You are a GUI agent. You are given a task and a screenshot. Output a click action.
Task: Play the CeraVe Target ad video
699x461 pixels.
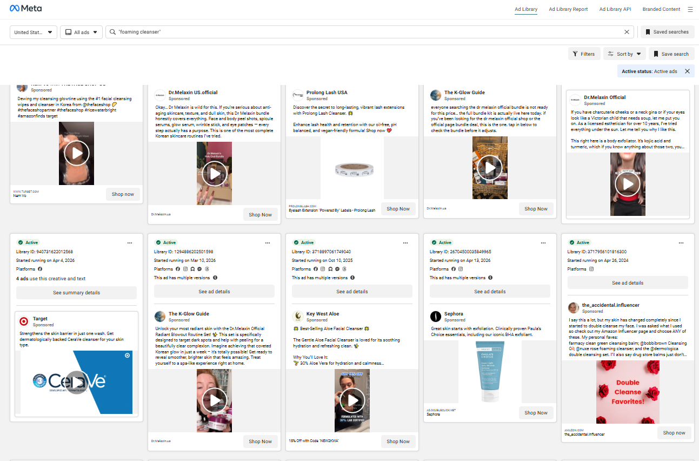77,382
